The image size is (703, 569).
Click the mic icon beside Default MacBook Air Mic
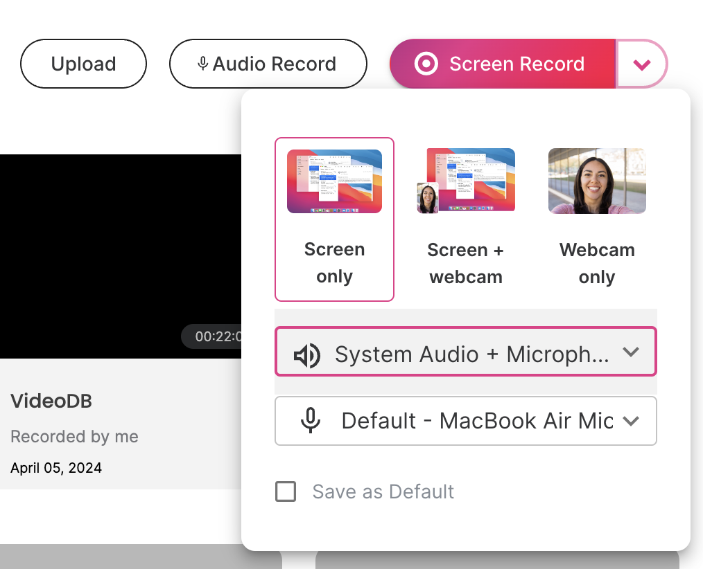310,421
